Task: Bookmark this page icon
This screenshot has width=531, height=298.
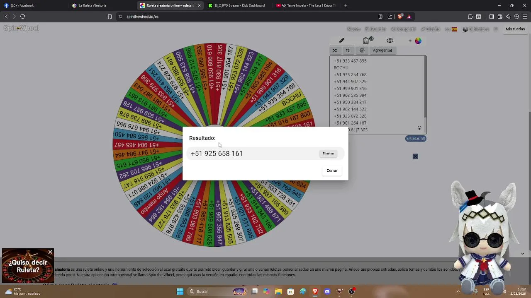Action: coord(110,17)
